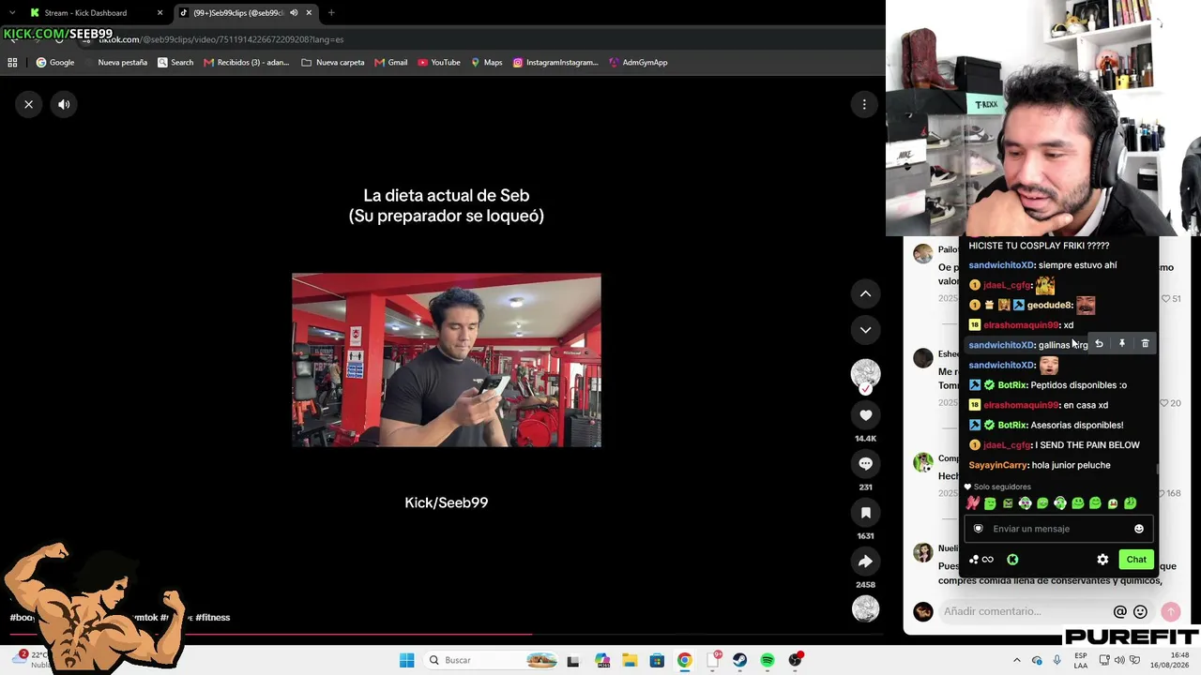Mute the TikTok tab via speaker icon
This screenshot has height=675, width=1201.
294,13
